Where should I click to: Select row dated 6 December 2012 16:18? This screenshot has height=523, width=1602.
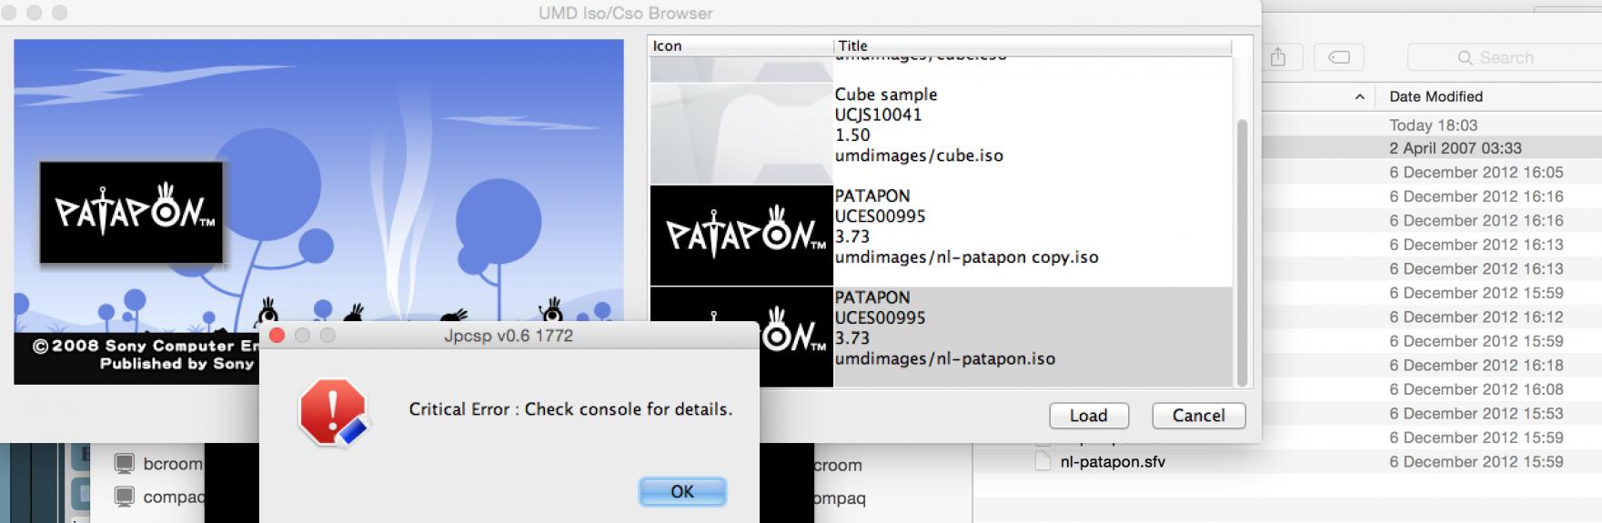point(1433,365)
